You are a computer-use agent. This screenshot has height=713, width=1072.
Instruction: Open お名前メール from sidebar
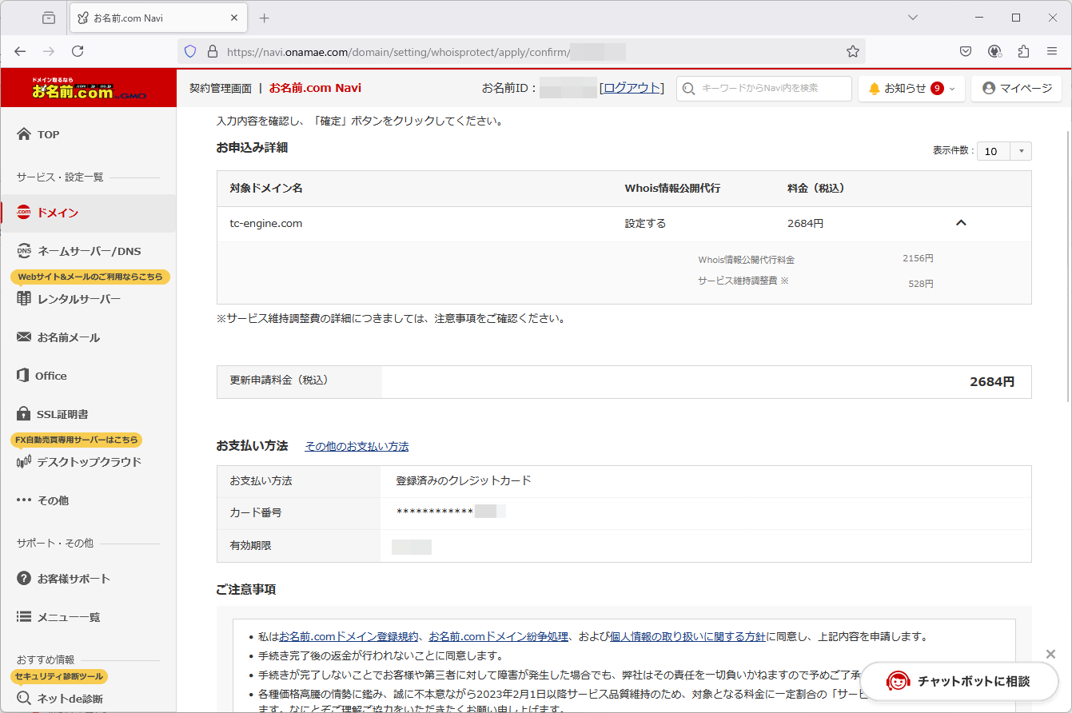(x=68, y=337)
